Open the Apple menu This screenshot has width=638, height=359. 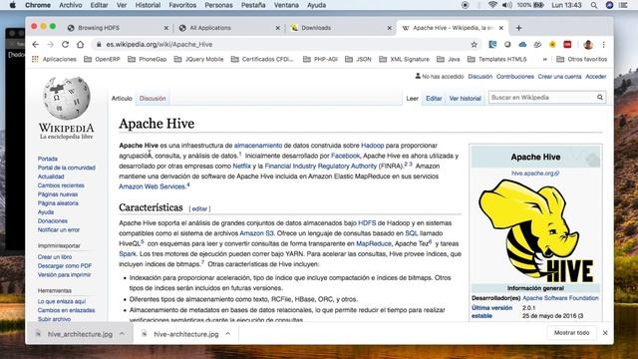point(13,5)
